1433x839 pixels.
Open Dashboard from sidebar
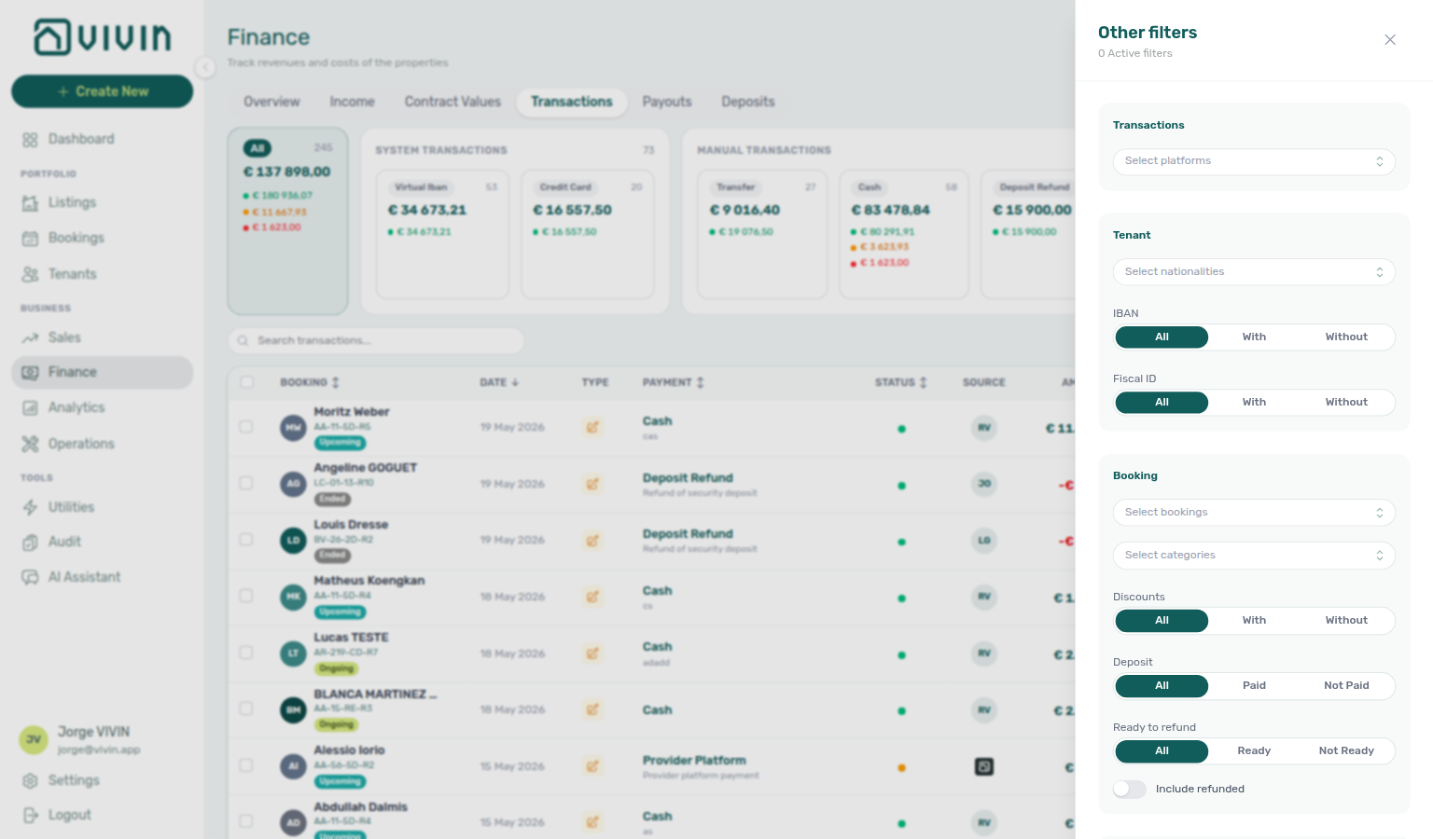103,139
